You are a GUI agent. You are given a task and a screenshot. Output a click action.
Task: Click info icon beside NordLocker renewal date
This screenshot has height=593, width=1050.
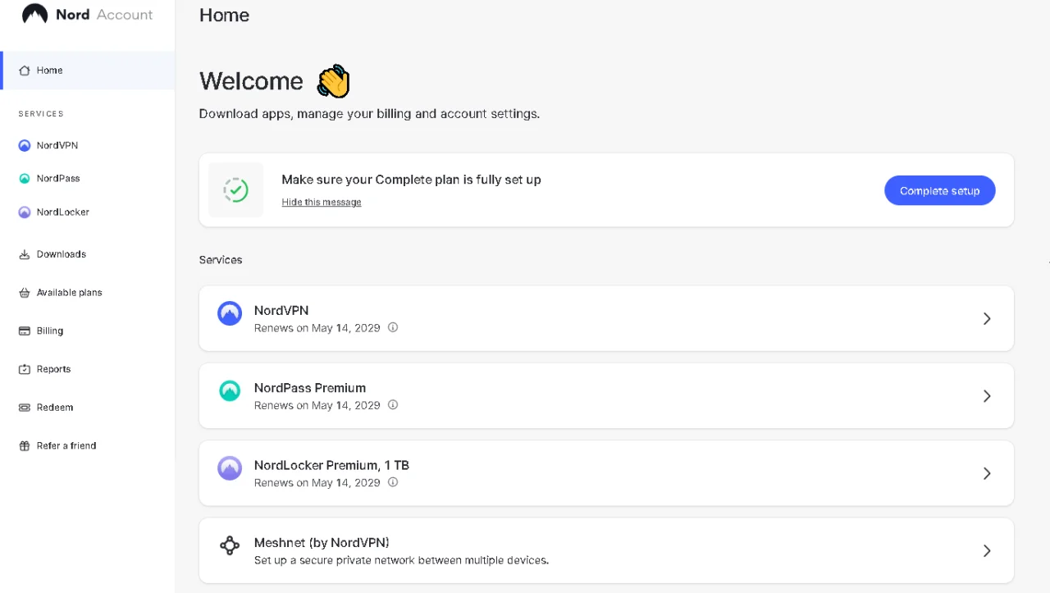tap(393, 482)
